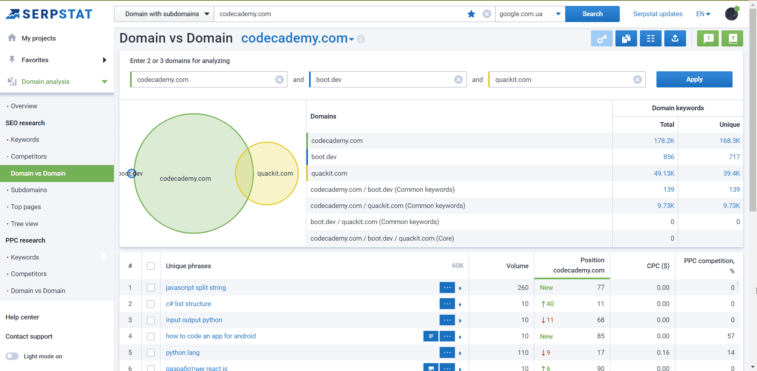The height and width of the screenshot is (371, 757).
Task: Check the box for c# list structure row
Action: pos(151,304)
